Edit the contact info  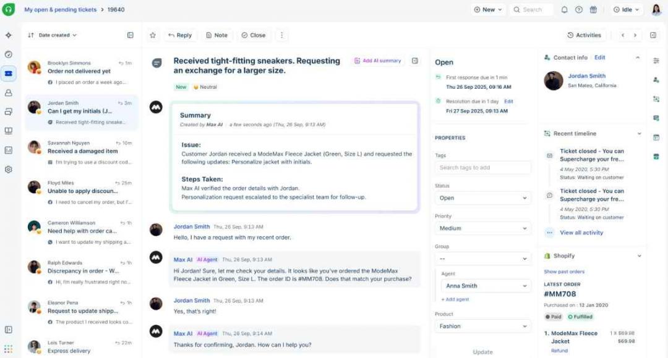pos(600,57)
